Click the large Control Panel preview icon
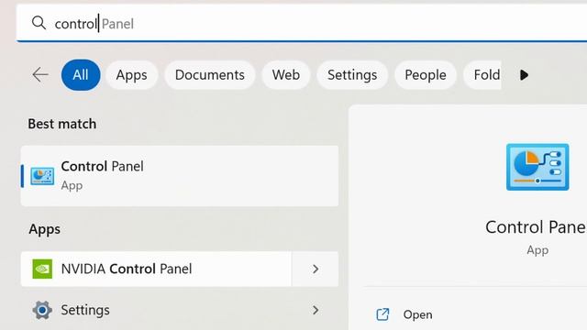The width and height of the screenshot is (587, 330). (x=537, y=167)
